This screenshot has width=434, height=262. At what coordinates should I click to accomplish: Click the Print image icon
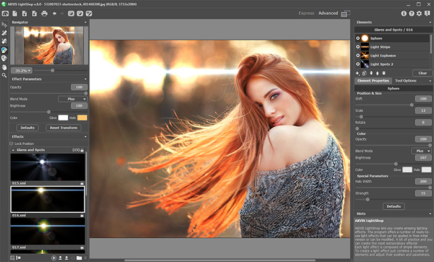coord(44,13)
